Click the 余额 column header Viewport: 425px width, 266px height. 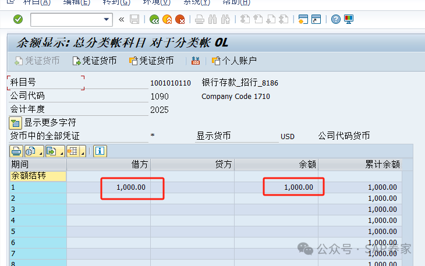(276, 164)
